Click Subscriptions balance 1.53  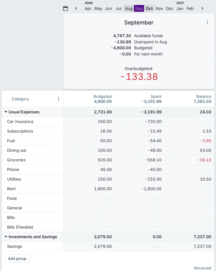[x=207, y=131]
